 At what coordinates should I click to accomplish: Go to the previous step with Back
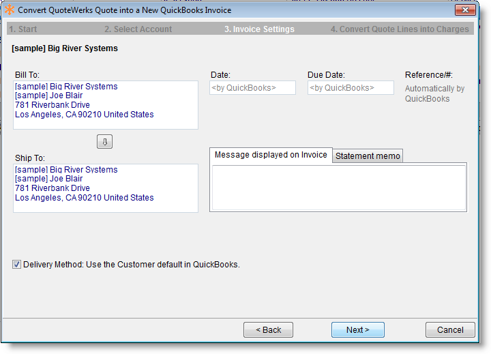click(x=268, y=329)
